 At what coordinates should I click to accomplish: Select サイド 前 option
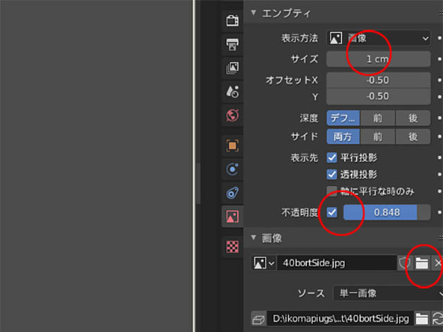(378, 137)
